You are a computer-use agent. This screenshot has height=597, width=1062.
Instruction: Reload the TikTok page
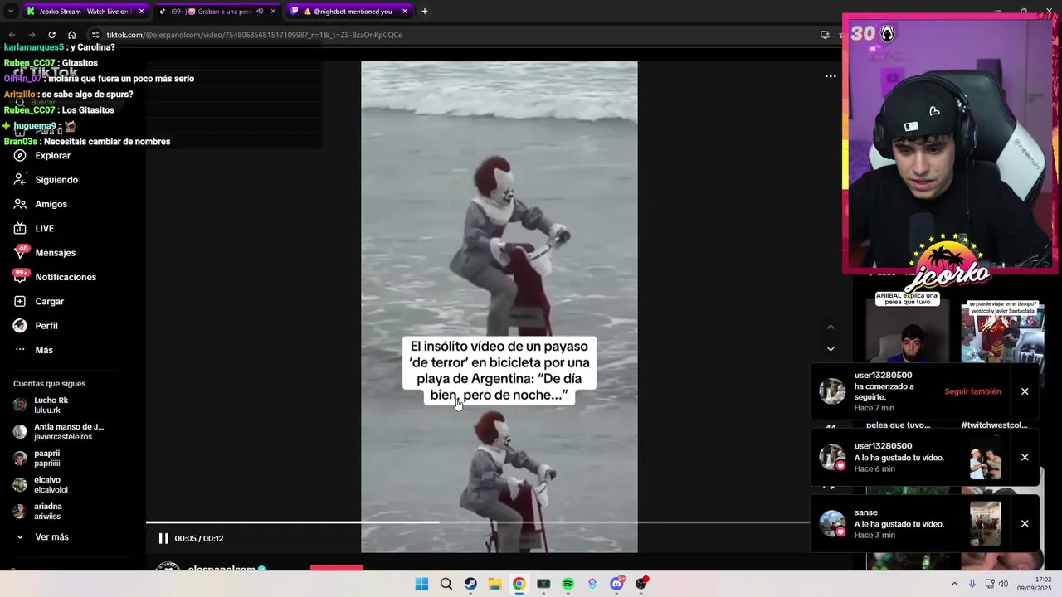[x=51, y=35]
